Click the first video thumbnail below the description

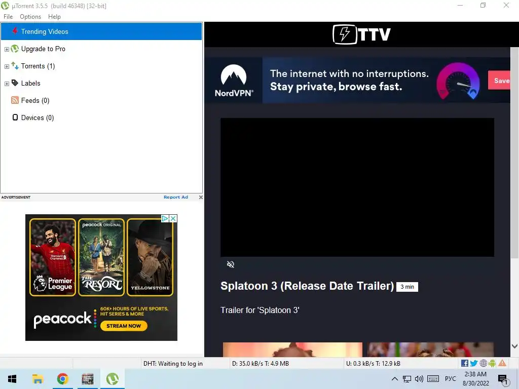pos(292,349)
